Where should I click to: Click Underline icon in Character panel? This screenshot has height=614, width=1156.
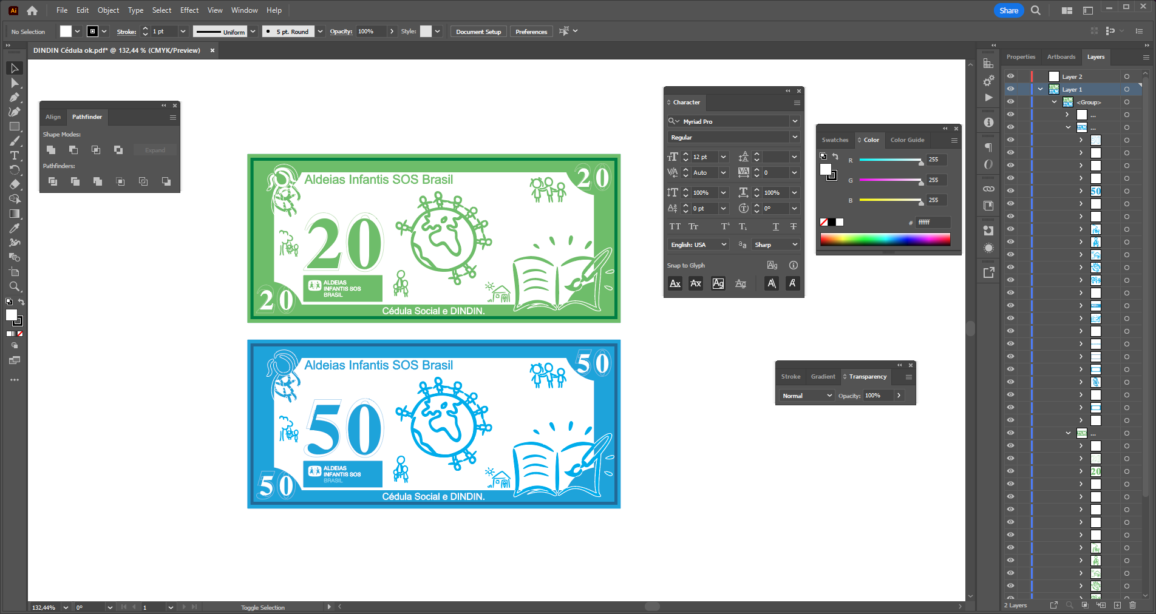click(x=775, y=227)
